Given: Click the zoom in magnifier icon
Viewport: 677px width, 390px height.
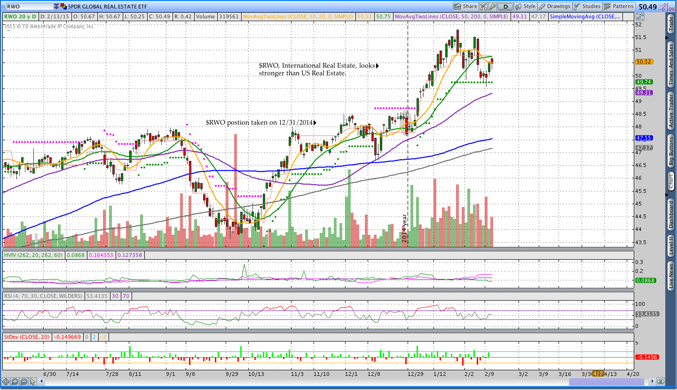Looking at the screenshot, I should [x=15, y=382].
